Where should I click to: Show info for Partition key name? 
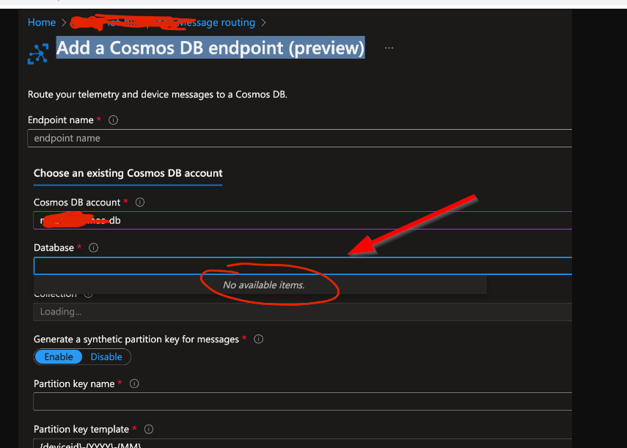coord(134,383)
